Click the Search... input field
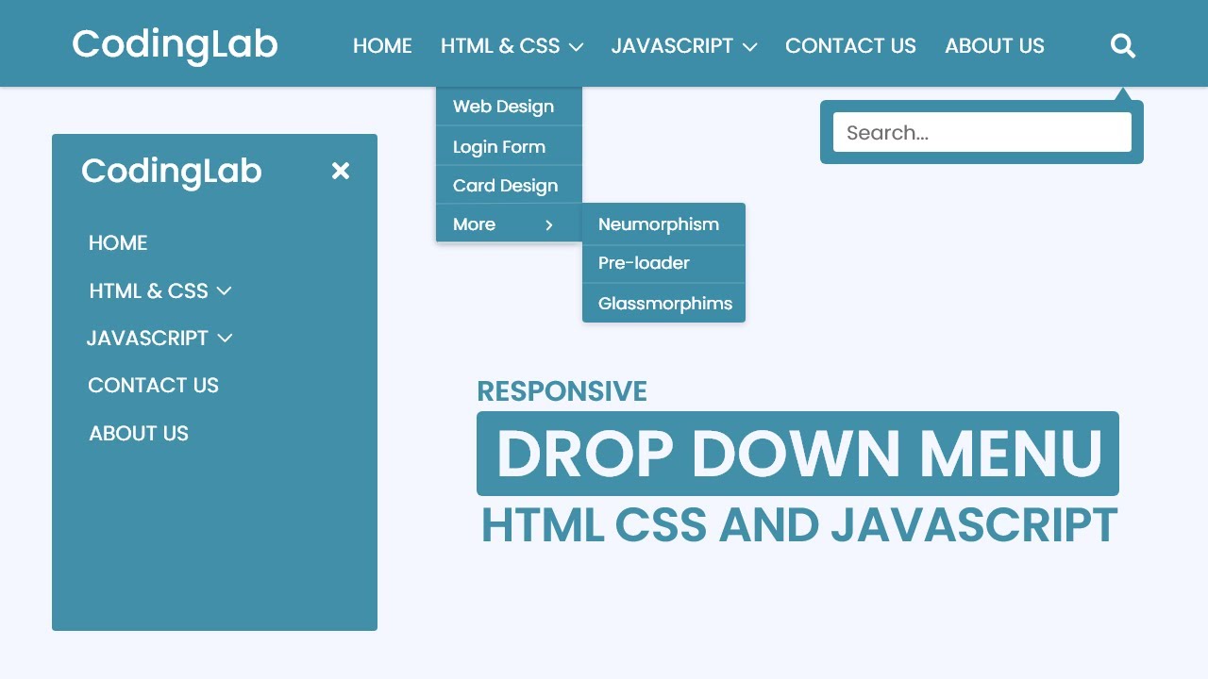Screen dimensions: 1208x679 981,132
